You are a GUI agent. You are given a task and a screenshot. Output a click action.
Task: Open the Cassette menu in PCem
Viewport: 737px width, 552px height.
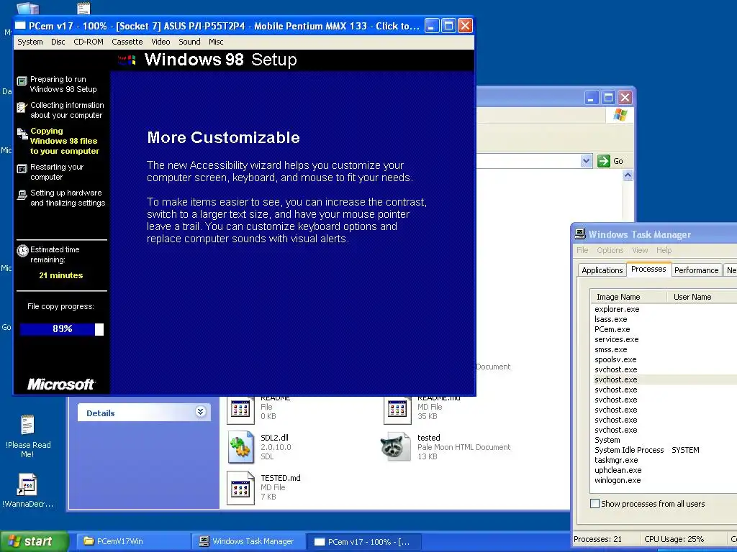click(127, 42)
